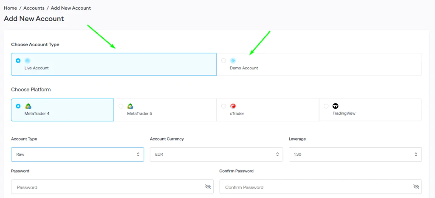Click the MetaTrader 4 logo icon
This screenshot has height=198, width=435.
pyautogui.click(x=28, y=106)
